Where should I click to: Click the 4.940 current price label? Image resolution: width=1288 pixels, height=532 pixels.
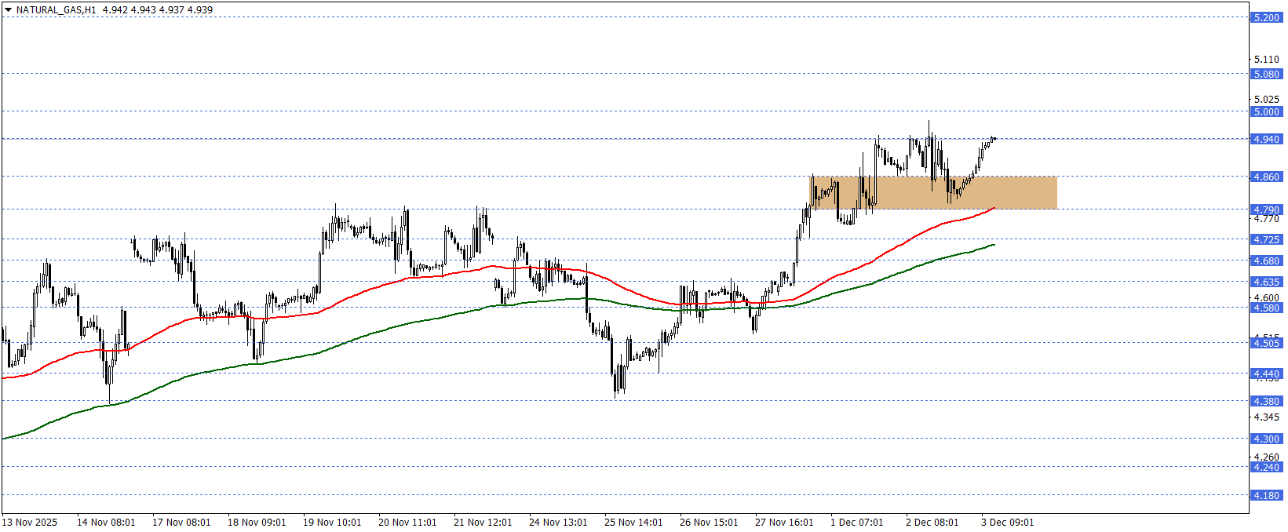[1265, 139]
